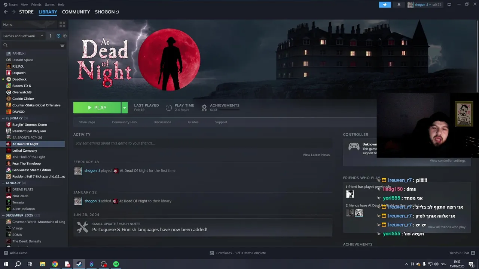Show hidden system tray icons chevron
This screenshot has height=269, width=479.
(x=406, y=264)
